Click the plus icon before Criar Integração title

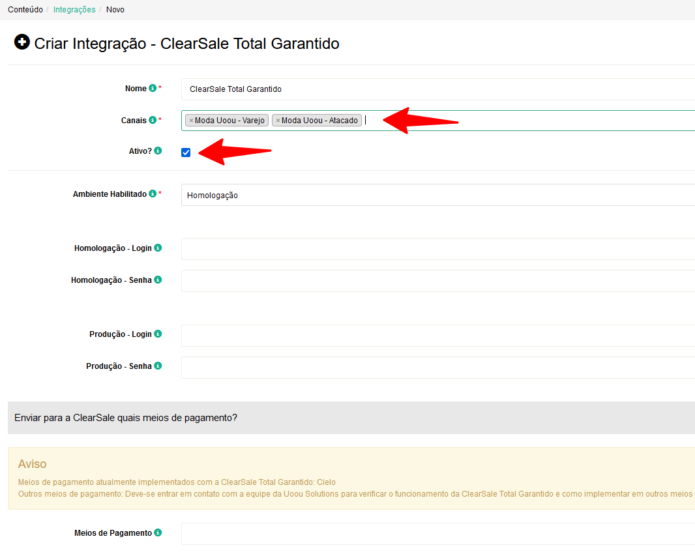point(22,42)
